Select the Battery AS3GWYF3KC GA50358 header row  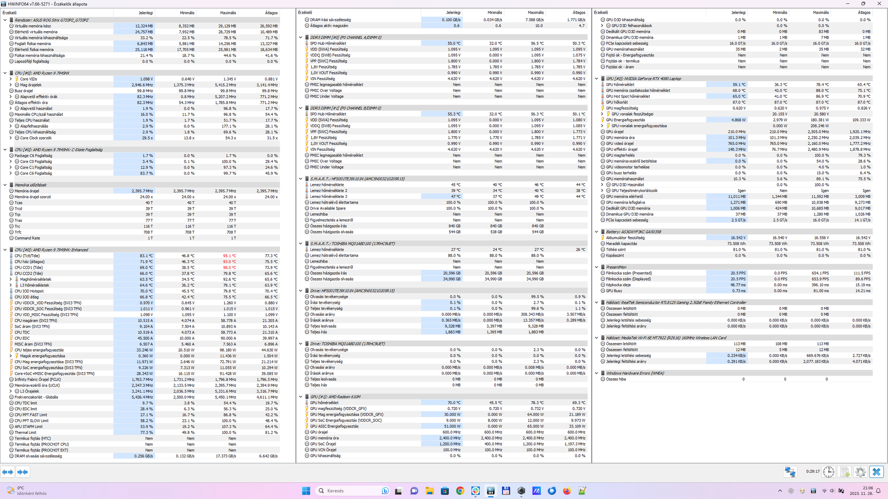(x=633, y=232)
